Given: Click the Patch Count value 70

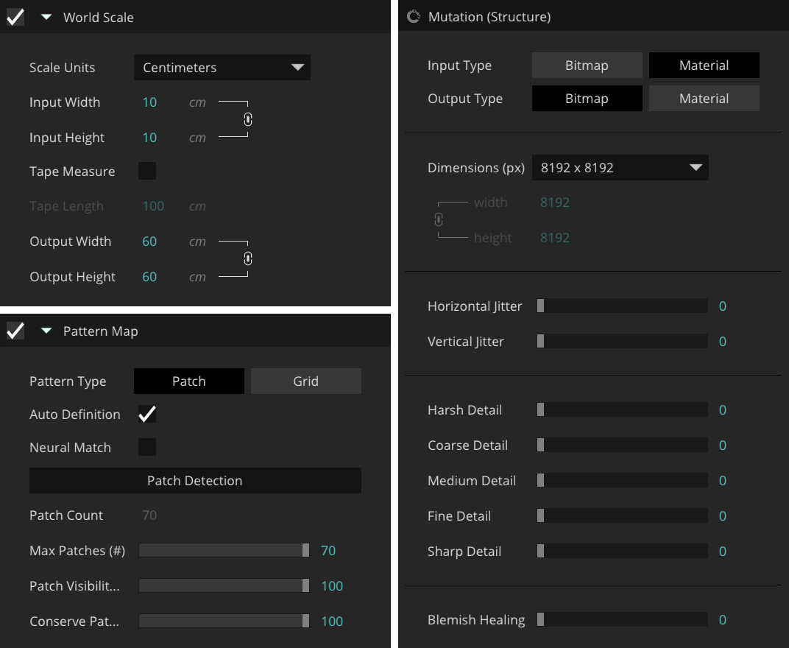Looking at the screenshot, I should pyautogui.click(x=149, y=515).
